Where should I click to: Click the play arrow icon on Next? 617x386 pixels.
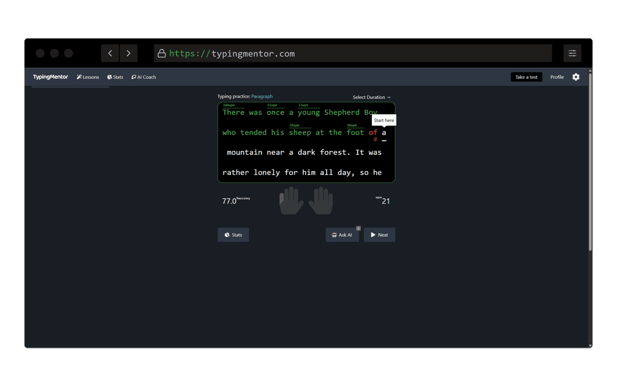pos(372,234)
